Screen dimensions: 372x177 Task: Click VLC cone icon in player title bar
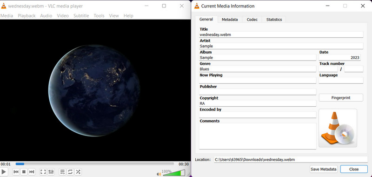pyautogui.click(x=4, y=6)
